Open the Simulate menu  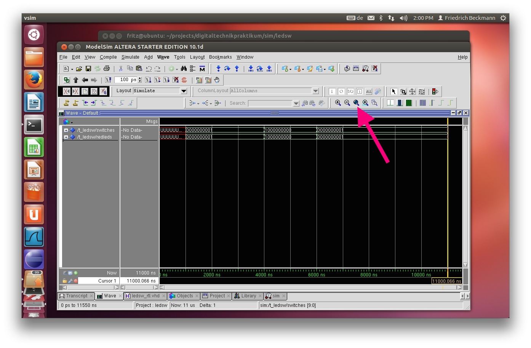point(130,57)
